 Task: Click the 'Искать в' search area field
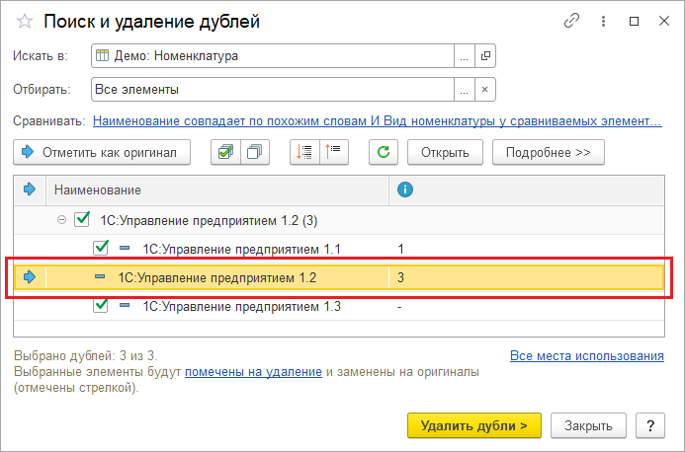click(273, 56)
